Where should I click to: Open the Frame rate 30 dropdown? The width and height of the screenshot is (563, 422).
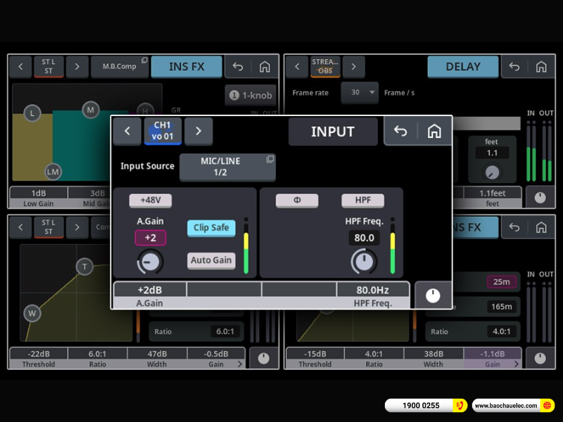pos(360,92)
